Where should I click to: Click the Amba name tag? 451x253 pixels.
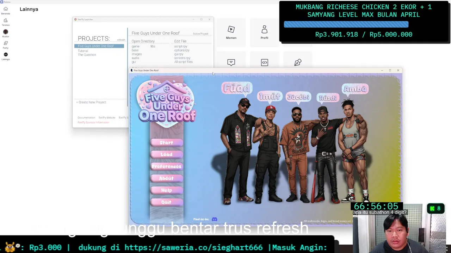coord(355,89)
